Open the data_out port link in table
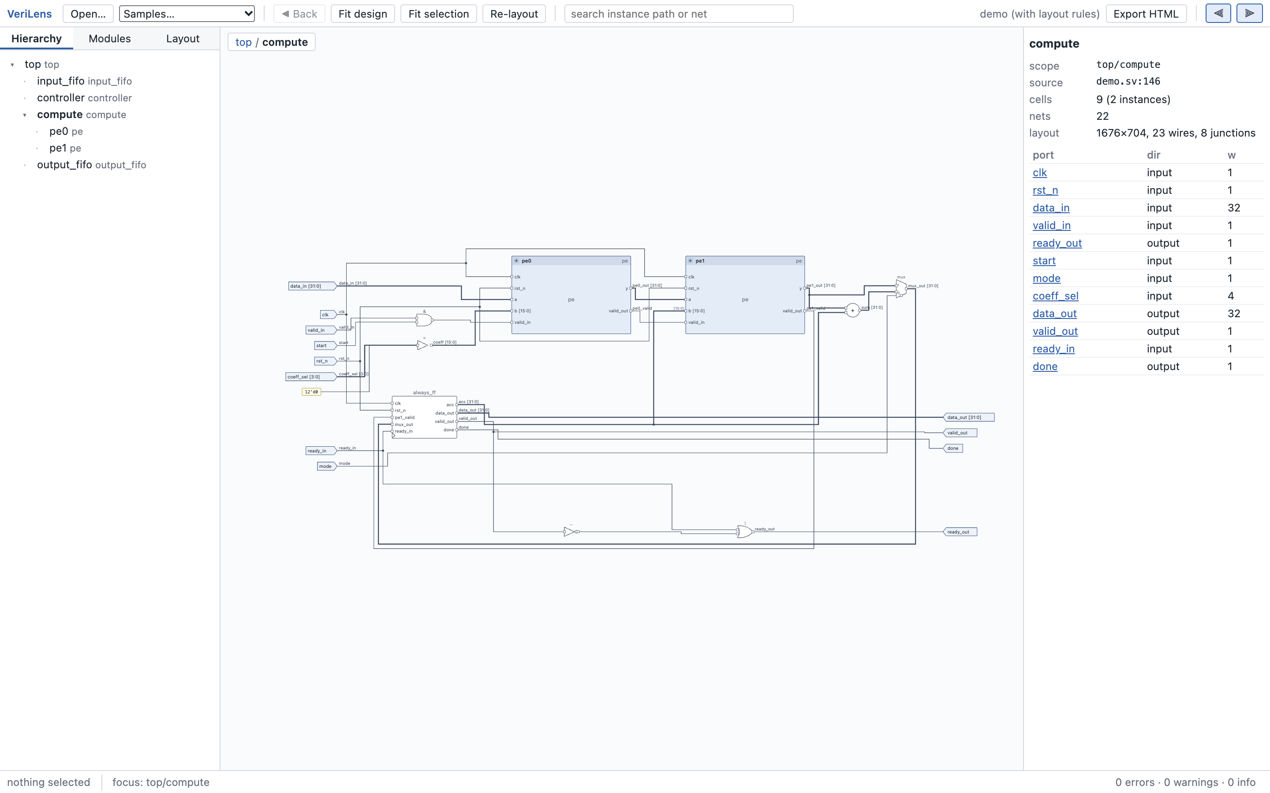 click(x=1054, y=314)
